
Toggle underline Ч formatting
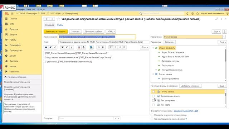pyautogui.click(x=72, y=47)
